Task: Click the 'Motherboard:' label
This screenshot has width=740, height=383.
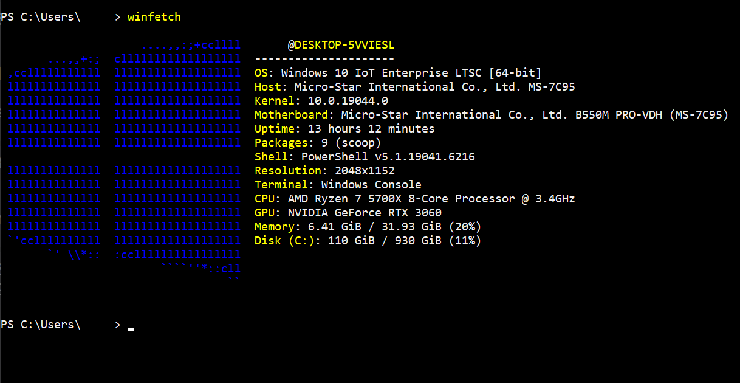Action: [x=295, y=115]
